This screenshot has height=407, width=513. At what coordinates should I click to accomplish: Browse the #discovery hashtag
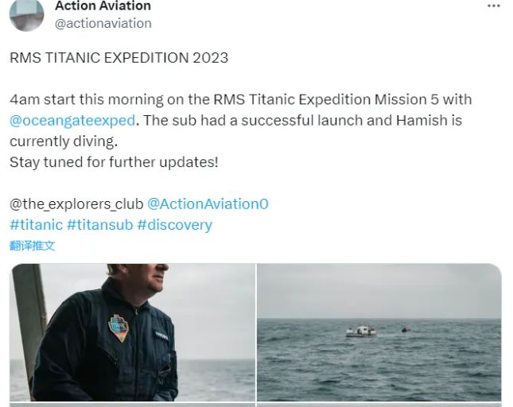[174, 225]
